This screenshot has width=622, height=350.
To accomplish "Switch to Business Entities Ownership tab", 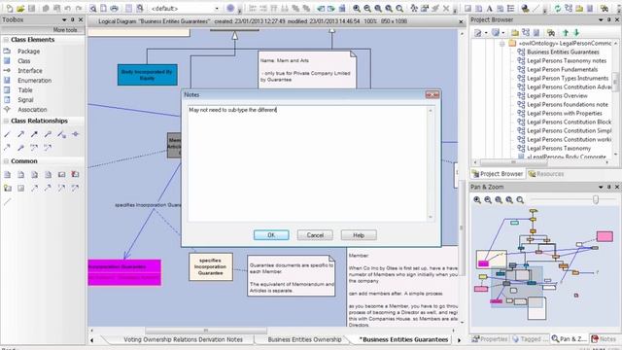I will click(304, 339).
